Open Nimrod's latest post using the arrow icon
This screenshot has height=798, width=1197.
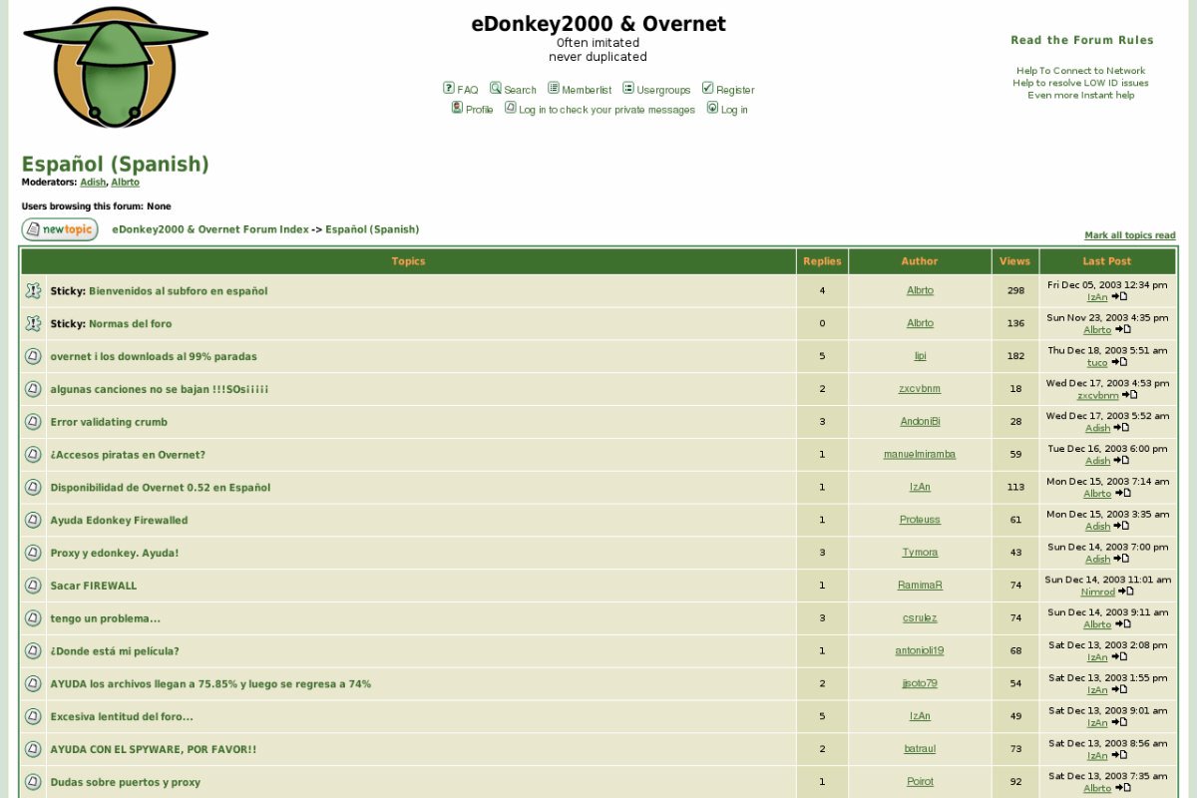click(x=1127, y=592)
